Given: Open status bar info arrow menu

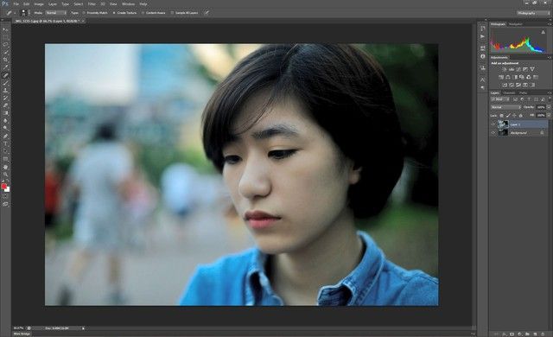Looking at the screenshot, I should click(84, 328).
